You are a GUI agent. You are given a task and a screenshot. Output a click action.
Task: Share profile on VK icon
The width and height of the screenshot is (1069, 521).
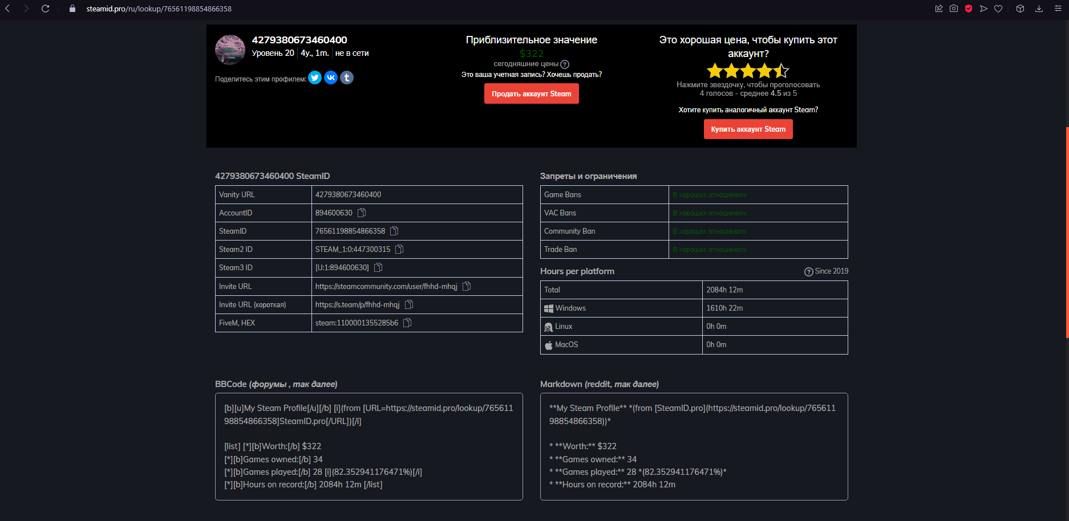pos(331,78)
